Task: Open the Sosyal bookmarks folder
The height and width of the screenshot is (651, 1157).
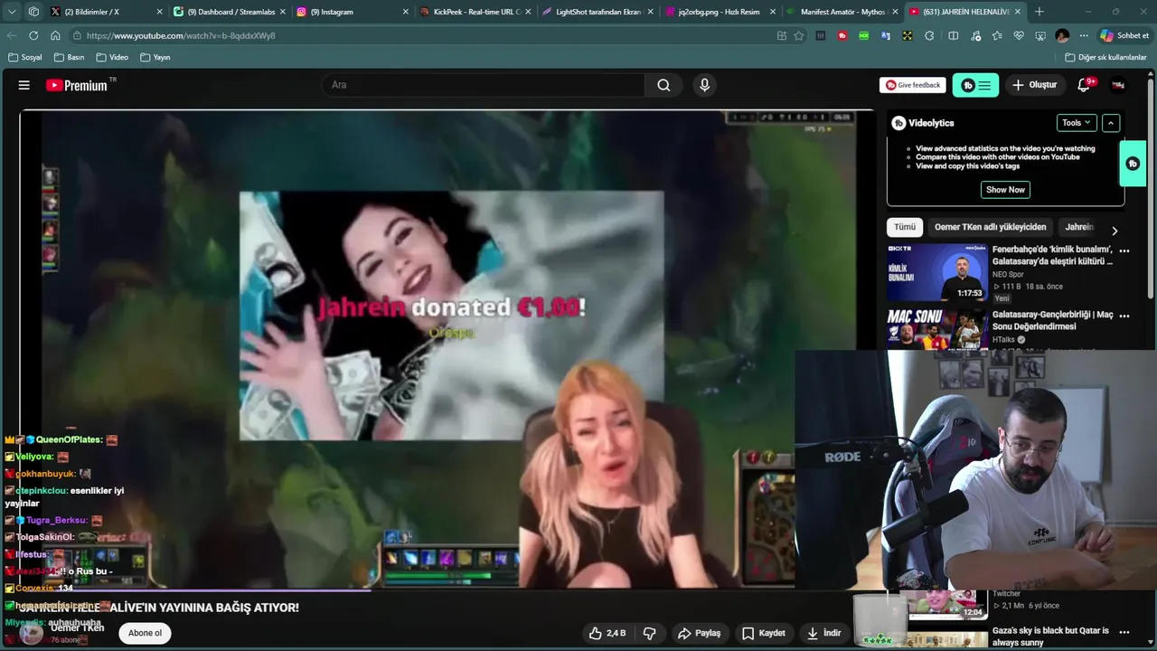Action: click(25, 57)
